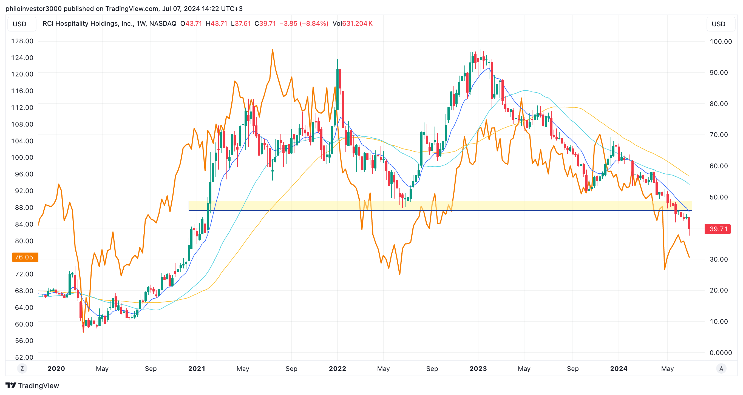Click the red 39.71 price label
743x395 pixels.
(x=718, y=229)
